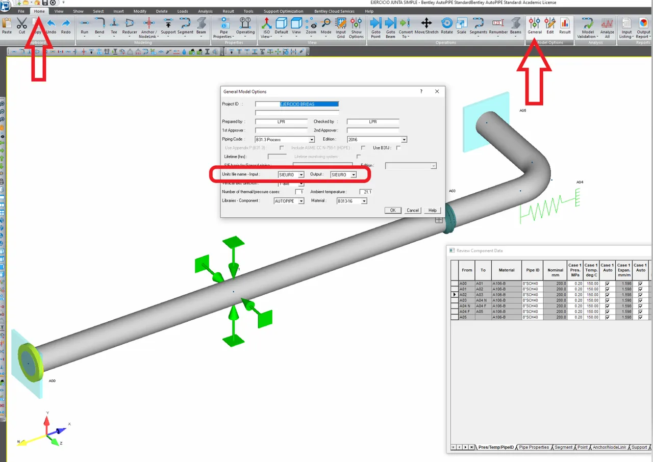Insert a Tee component
The image size is (653, 462).
pos(114,26)
